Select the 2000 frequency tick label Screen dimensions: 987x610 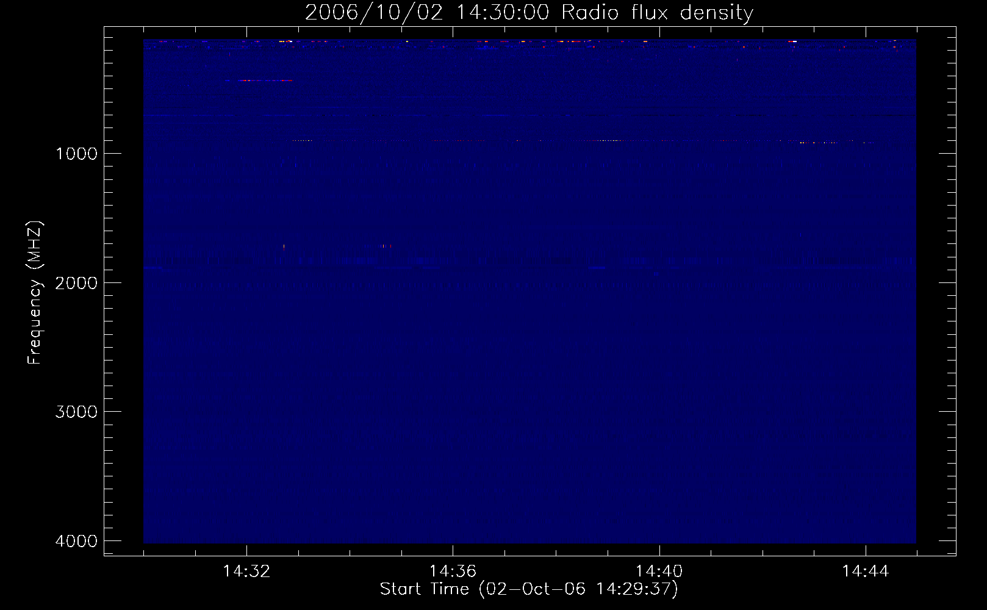tap(76, 283)
